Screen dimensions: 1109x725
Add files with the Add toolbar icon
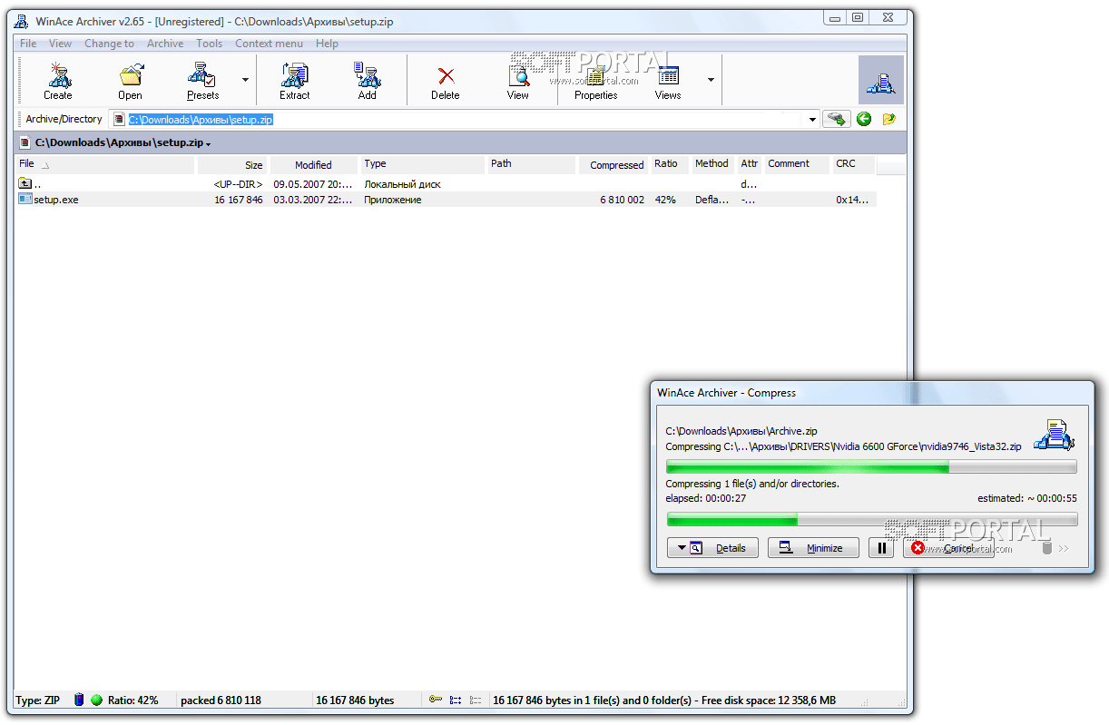[367, 74]
